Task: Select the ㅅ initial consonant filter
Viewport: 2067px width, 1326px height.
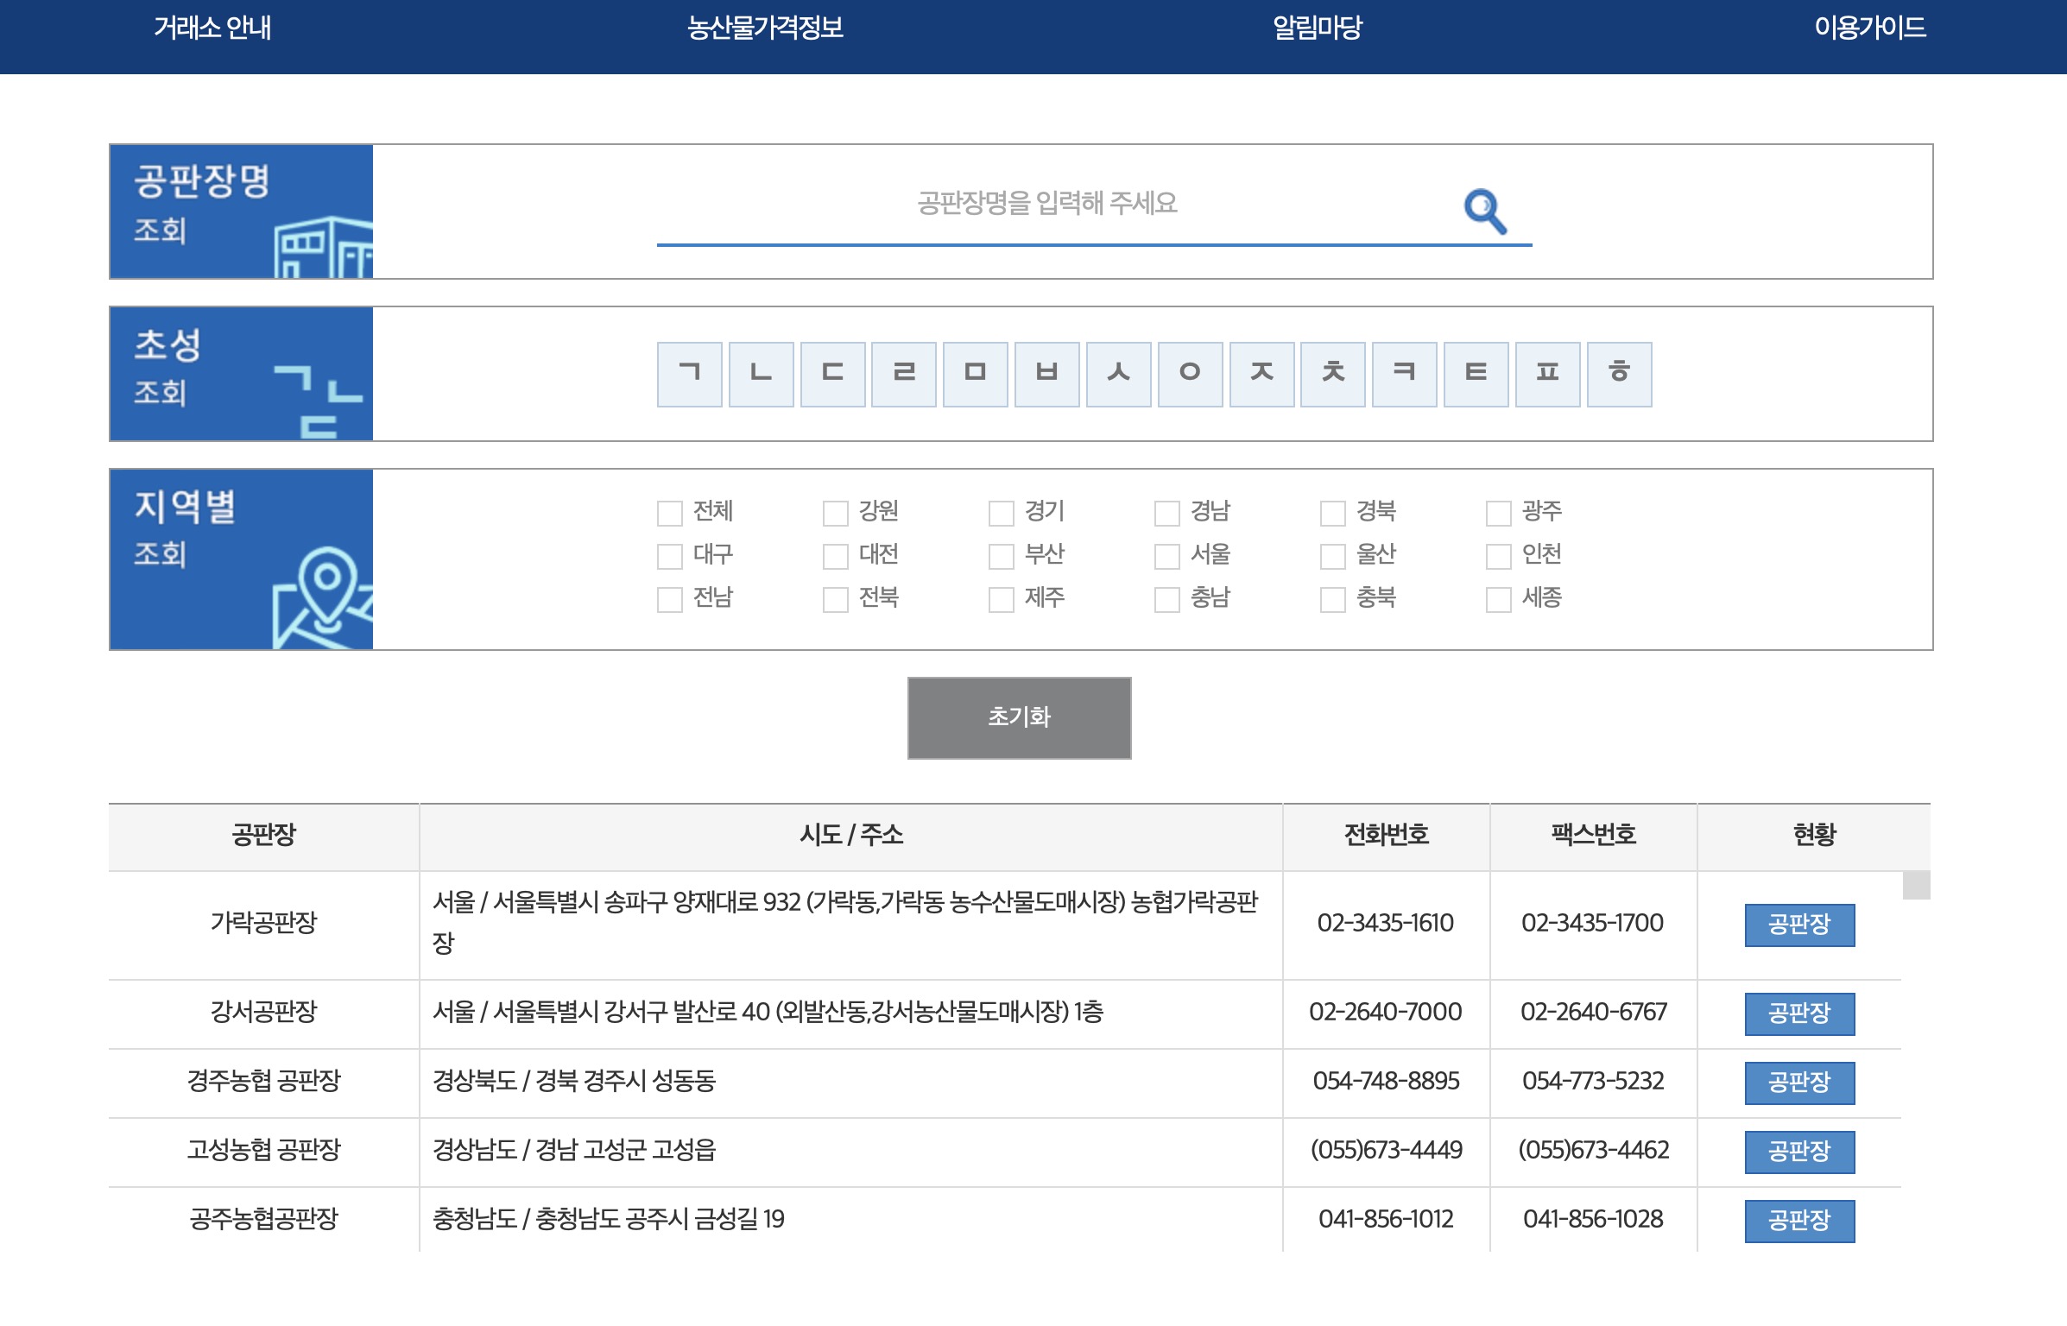Action: click(x=1118, y=374)
